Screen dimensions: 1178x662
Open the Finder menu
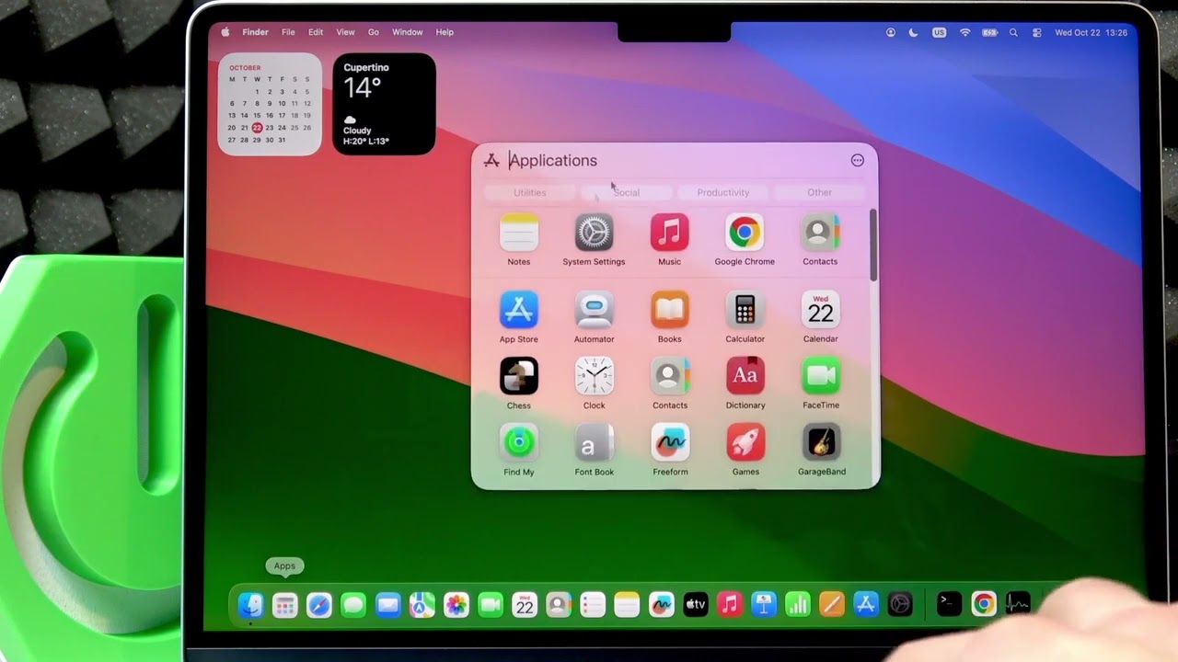click(255, 32)
